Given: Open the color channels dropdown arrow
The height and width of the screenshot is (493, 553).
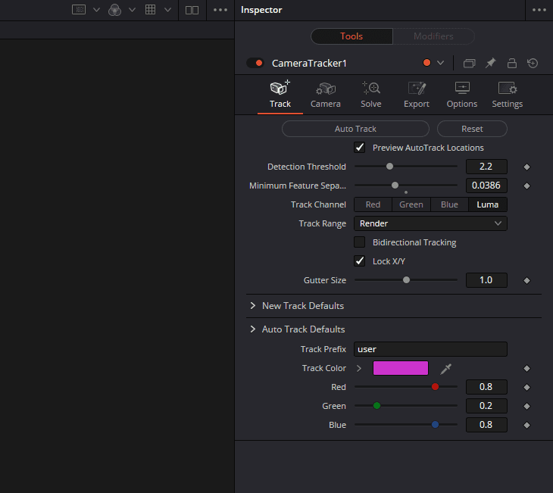Looking at the screenshot, I should (132, 10).
